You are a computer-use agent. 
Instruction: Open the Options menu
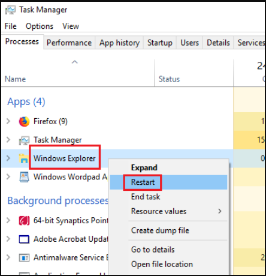click(40, 26)
